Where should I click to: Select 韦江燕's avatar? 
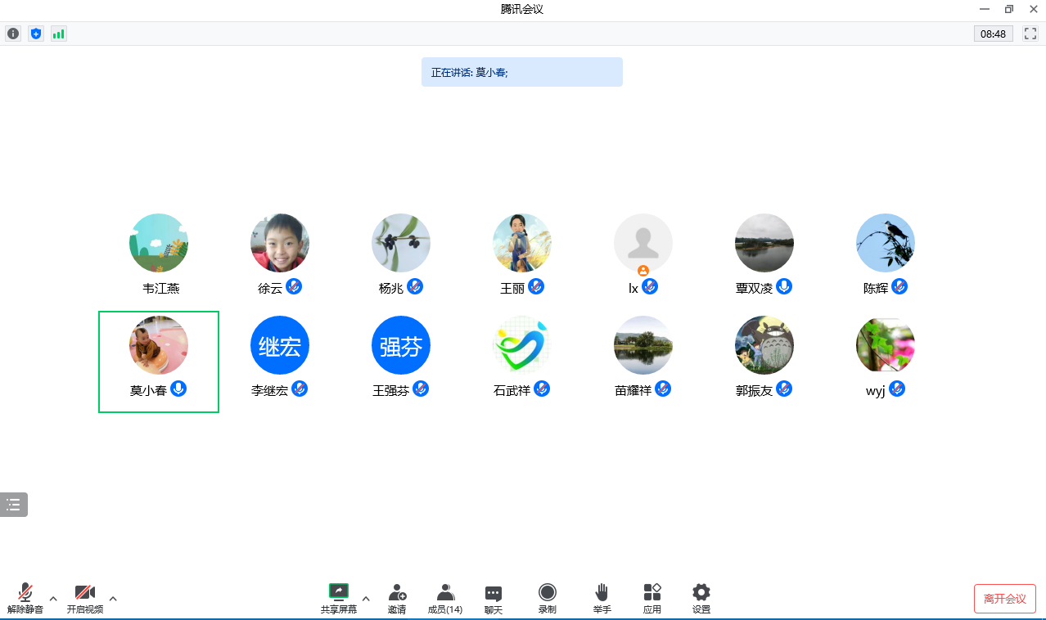coord(159,243)
